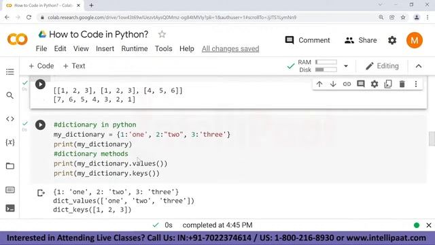Open the Command palette sidebar icon
435x245 pixels.
[10, 190]
